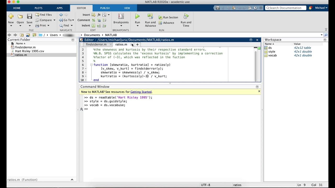
Task: Click the Documents path segment
Action: (x=92, y=35)
